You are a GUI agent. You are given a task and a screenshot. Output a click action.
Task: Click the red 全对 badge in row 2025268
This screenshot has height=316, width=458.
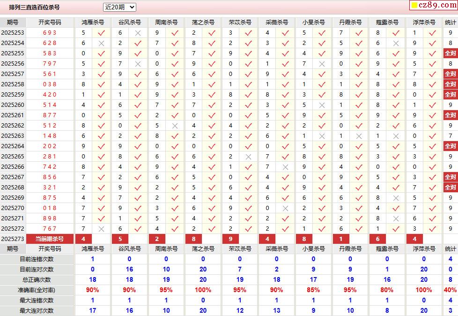pos(450,188)
